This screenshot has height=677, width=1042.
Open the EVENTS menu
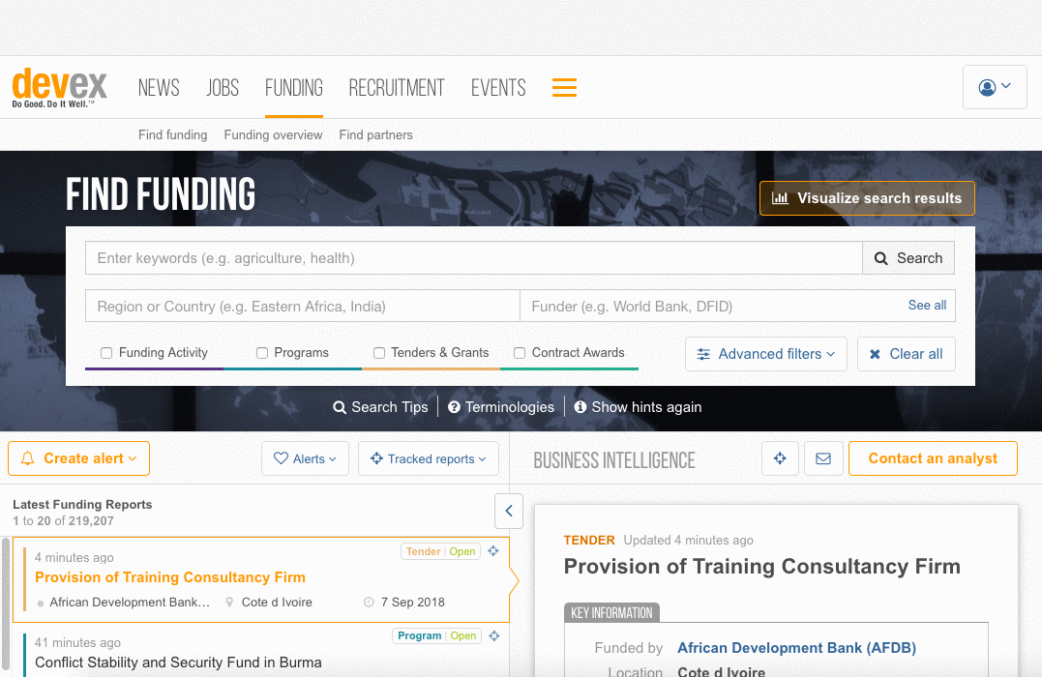coord(498,88)
